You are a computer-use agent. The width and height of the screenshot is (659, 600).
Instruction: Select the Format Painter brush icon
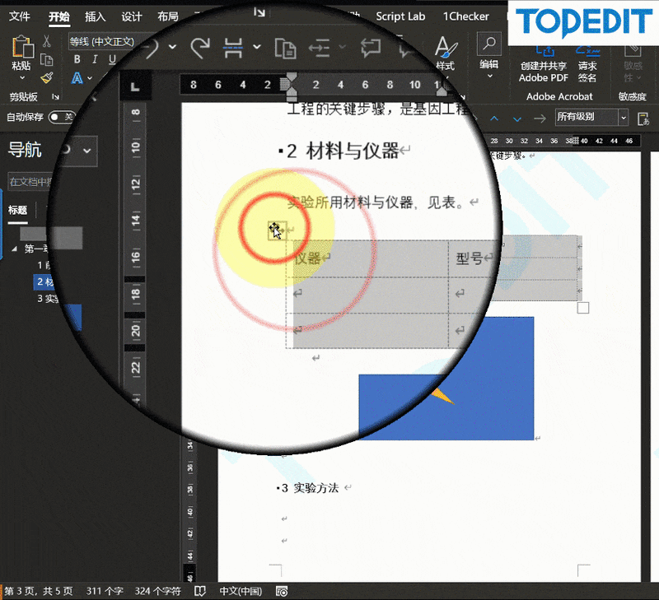[x=47, y=77]
